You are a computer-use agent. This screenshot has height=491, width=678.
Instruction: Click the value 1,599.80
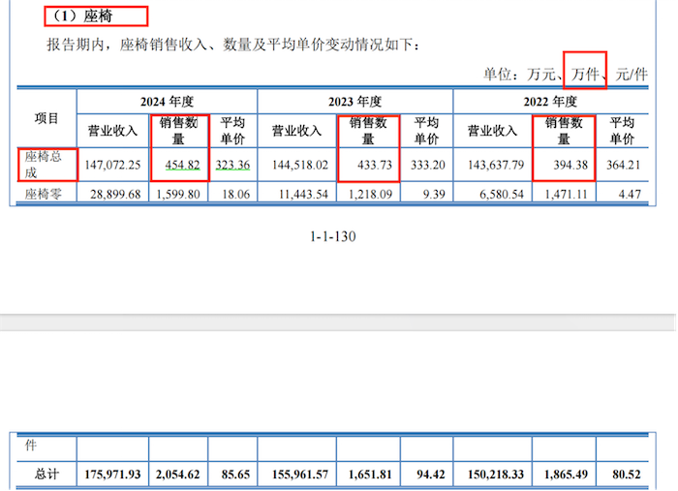click(x=178, y=195)
